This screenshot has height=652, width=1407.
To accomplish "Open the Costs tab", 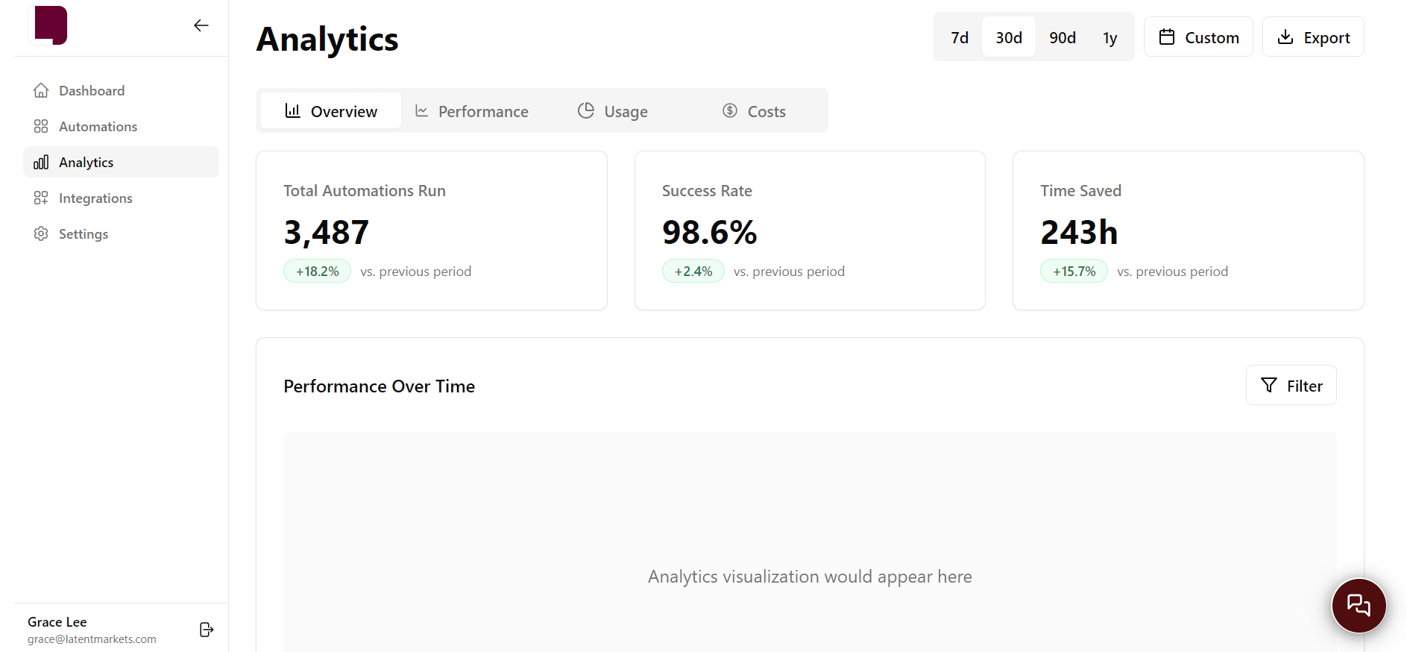I will point(754,110).
